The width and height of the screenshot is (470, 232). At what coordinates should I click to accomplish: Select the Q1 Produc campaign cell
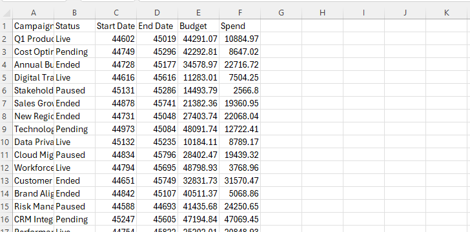coord(34,39)
